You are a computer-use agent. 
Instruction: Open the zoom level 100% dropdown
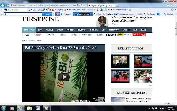(173, 104)
